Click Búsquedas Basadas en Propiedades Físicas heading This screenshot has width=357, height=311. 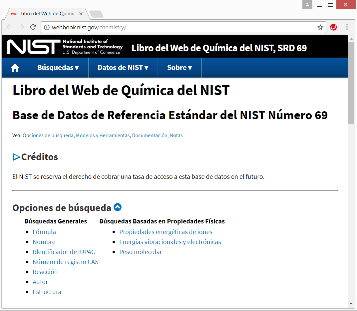pos(162,221)
